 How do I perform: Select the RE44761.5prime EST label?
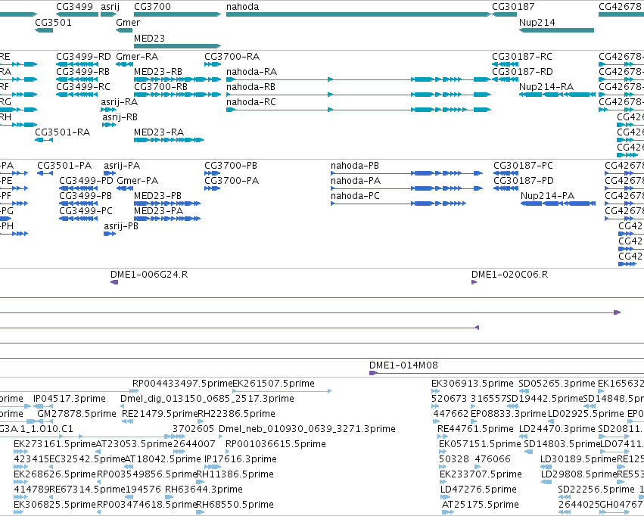pos(475,429)
